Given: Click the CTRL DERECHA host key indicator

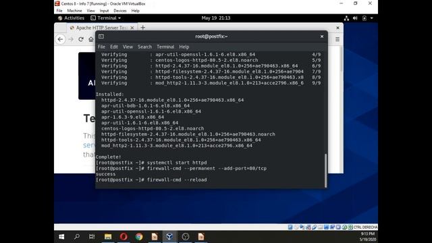Looking at the screenshot, I should tap(365, 227).
